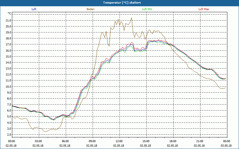This screenshot has height=149, width=239.
Task: Click the 2,0 y-axis value
Action: pos(9,135)
